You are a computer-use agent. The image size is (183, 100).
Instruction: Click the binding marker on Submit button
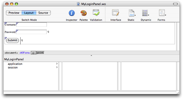coord(6,38)
